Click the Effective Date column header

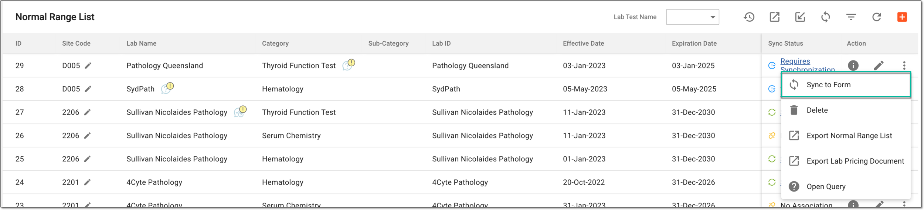(x=583, y=43)
